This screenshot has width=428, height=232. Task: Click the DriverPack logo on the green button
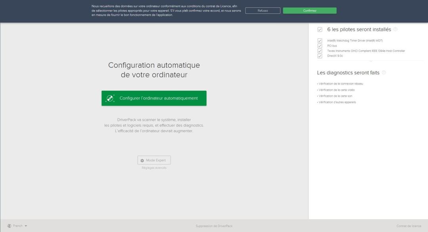pos(109,98)
